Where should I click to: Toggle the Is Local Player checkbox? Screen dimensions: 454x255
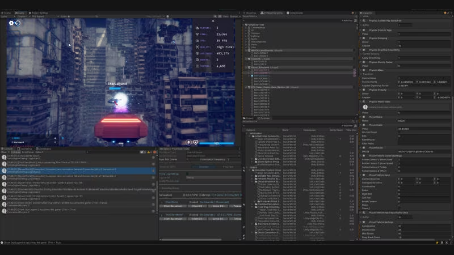pos(400,132)
